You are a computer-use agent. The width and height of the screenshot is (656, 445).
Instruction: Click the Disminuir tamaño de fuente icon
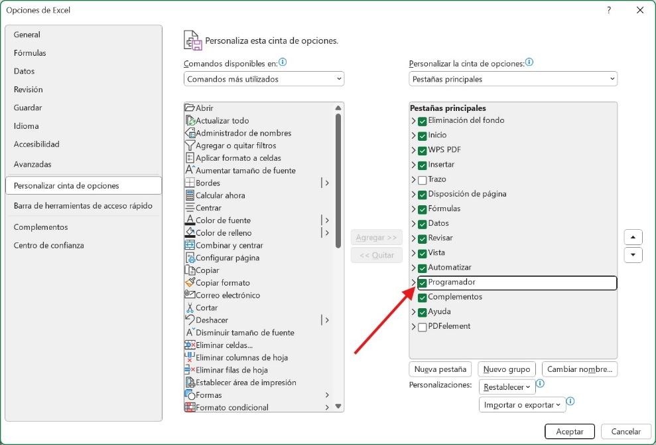click(190, 332)
